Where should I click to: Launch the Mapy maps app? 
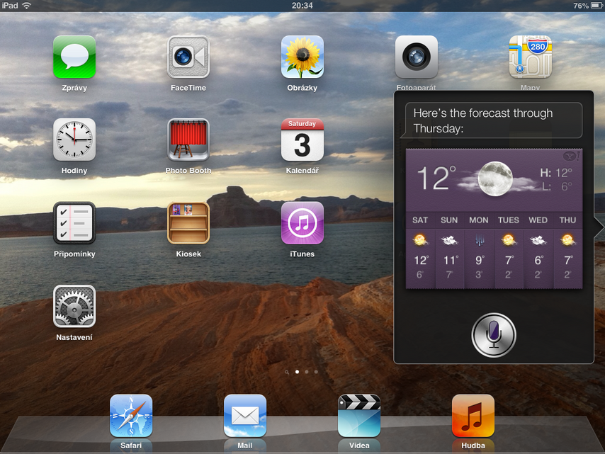530,57
